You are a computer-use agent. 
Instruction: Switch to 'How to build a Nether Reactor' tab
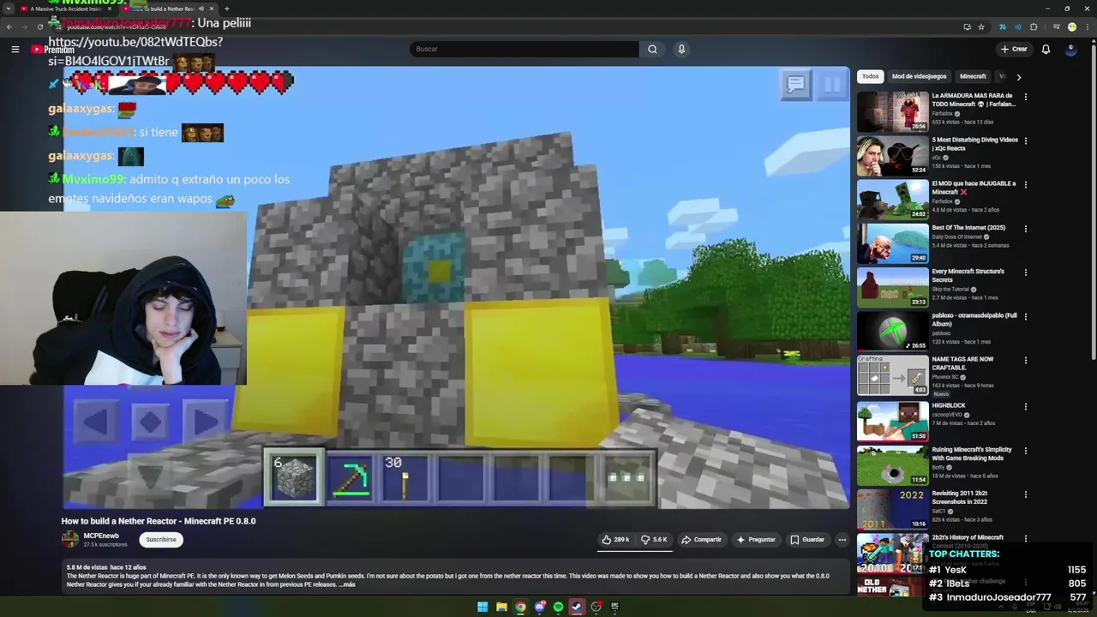click(167, 9)
